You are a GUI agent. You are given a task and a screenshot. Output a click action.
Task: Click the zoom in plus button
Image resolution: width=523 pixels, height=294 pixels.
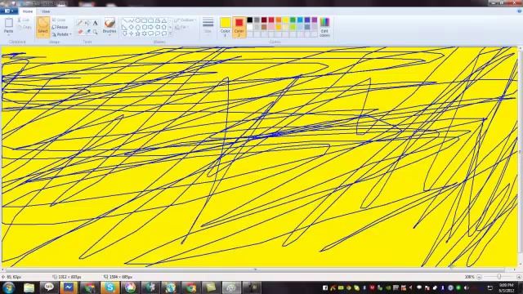519,277
